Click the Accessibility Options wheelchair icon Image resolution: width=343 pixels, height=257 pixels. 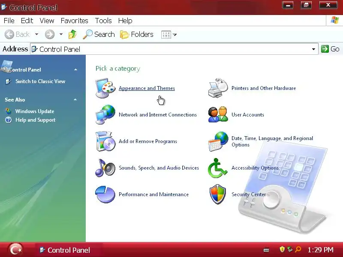tap(217, 168)
